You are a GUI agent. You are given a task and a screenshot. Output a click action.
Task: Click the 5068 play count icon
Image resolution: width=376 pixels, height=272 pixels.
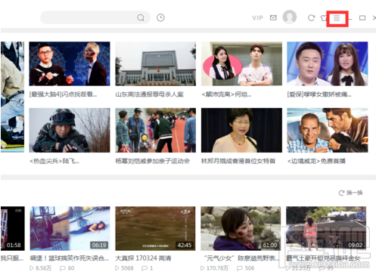click(117, 268)
